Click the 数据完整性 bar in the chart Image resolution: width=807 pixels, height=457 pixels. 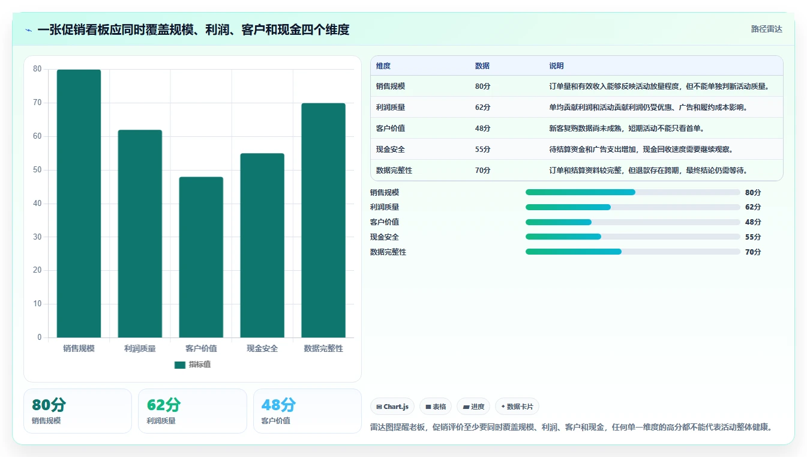[x=323, y=220]
